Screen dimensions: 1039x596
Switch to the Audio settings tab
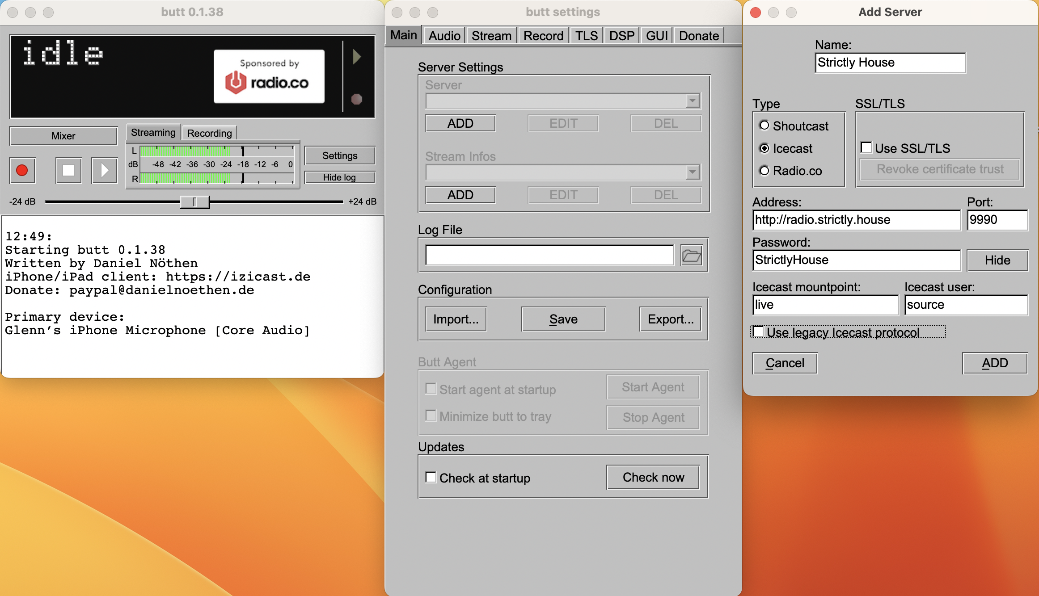pyautogui.click(x=444, y=36)
